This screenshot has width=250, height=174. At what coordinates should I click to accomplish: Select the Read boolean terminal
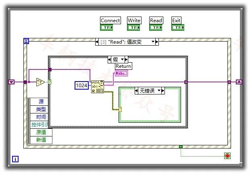156,27
